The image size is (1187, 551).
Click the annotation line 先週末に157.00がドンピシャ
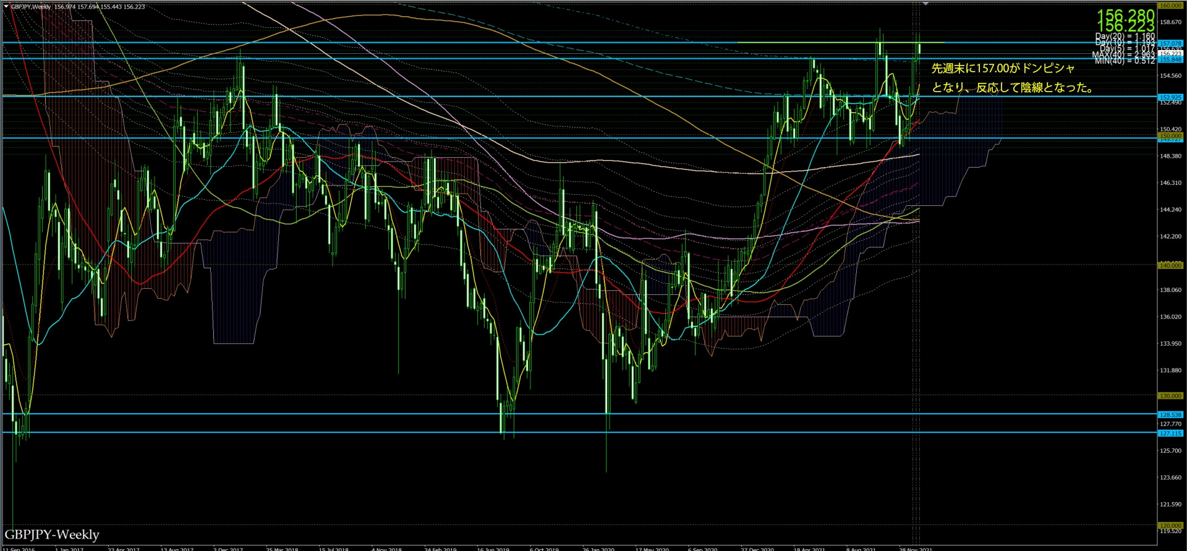click(x=1003, y=69)
